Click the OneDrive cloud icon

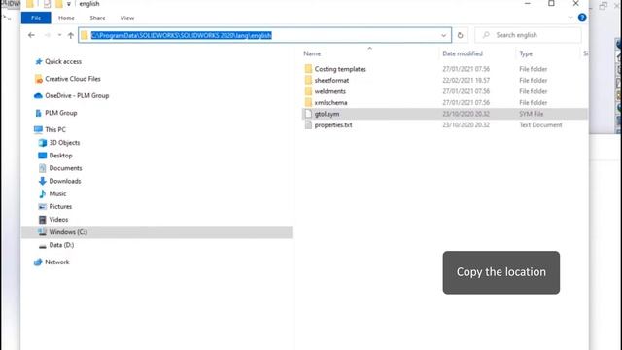[38, 96]
